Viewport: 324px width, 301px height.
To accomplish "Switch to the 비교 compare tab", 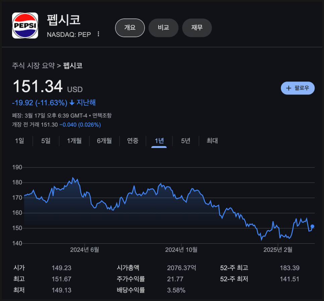I will pyautogui.click(x=163, y=28).
